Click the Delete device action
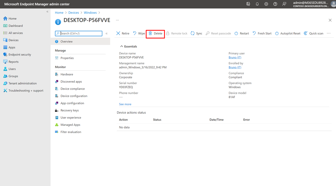This screenshot has height=186, width=336. [155, 33]
